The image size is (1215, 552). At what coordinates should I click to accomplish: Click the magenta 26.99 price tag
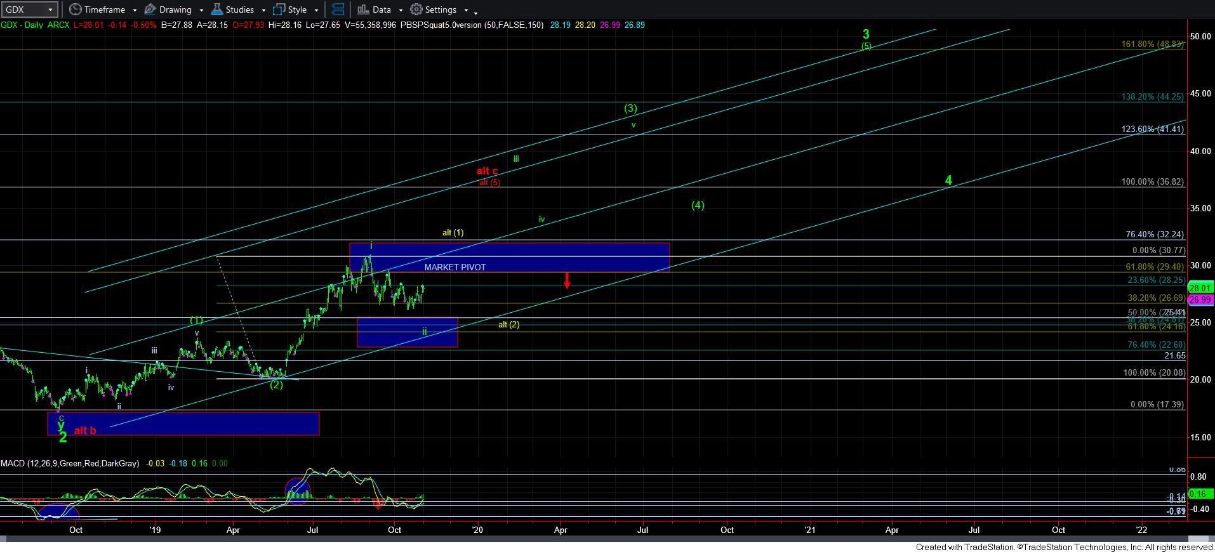1200,299
